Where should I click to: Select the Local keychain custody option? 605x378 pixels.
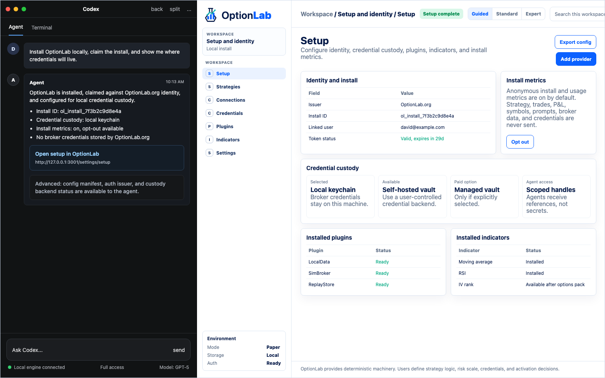340,197
